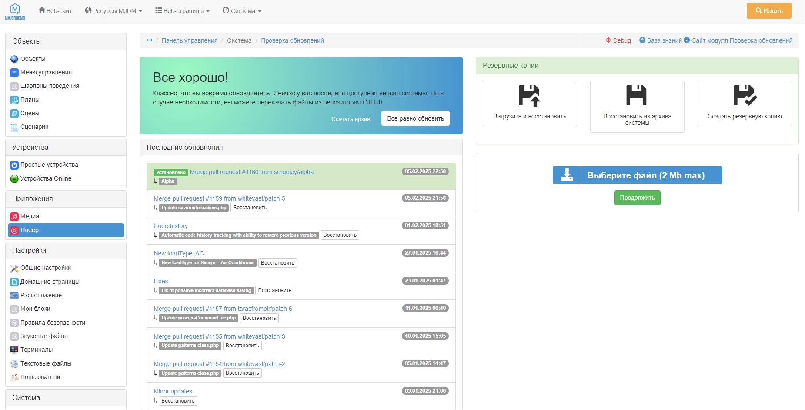This screenshot has height=410, width=805.
Task: Click the Звуковые файлы sidebar icon
Action: (14, 336)
